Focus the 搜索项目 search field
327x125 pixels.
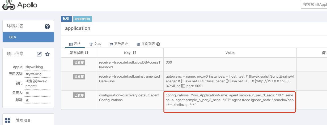pyautogui.click(x=314, y=5)
